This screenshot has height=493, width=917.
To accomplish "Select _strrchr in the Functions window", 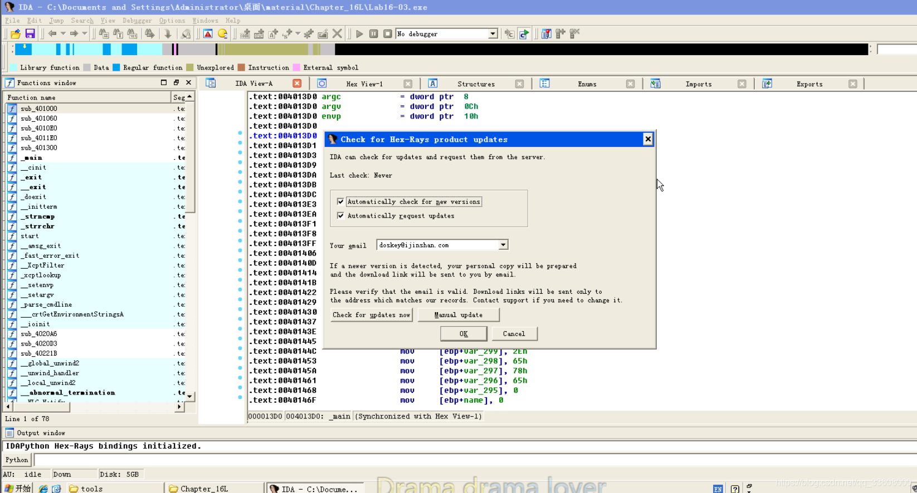I will coord(37,226).
